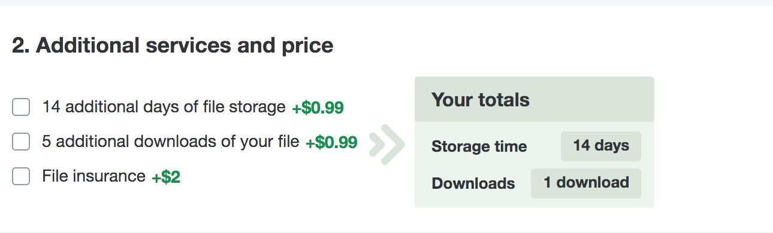Click the 'Storage time' label in totals
773x233 pixels.
[479, 146]
